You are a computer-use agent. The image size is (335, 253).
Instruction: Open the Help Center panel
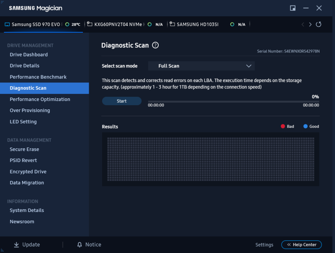(301, 245)
